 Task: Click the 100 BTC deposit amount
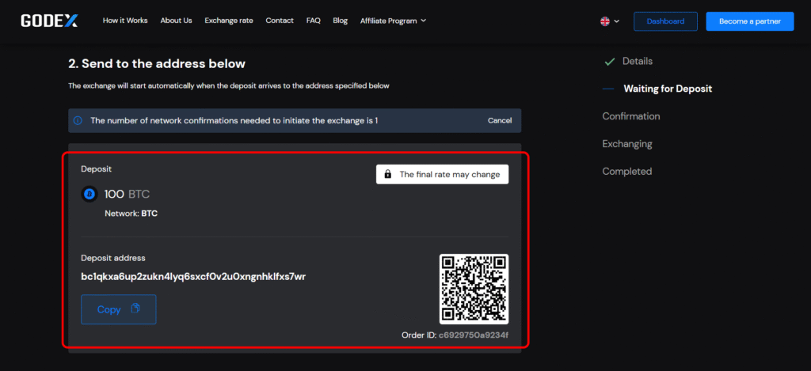128,195
